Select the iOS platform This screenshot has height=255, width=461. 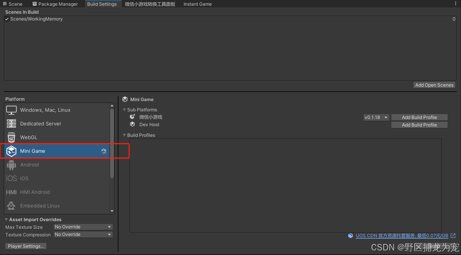pos(57,178)
